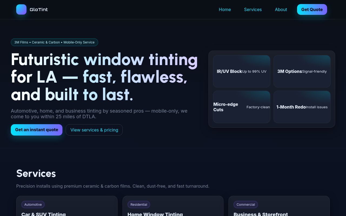Select the 1-Month Redo feature card
346x216 pixels.
point(302,107)
